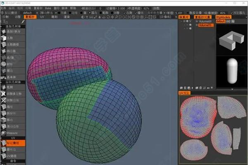Select the third tool under 添加几何体 (path tool)
The height and width of the screenshot is (165, 248).
click(x=13, y=44)
